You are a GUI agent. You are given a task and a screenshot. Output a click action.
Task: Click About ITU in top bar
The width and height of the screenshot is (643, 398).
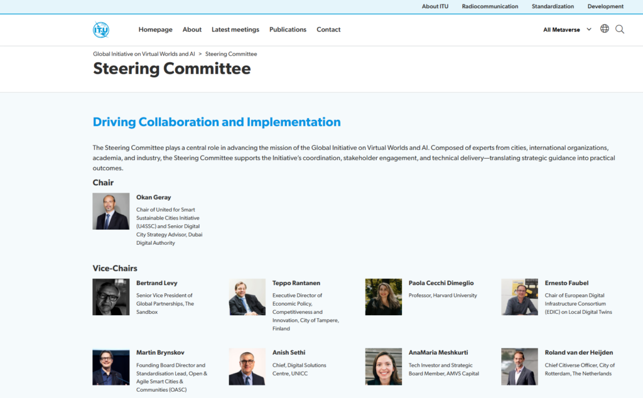tap(435, 6)
